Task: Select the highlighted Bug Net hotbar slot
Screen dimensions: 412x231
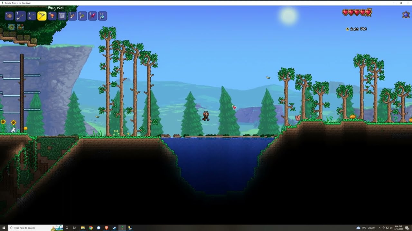Action: coord(42,16)
